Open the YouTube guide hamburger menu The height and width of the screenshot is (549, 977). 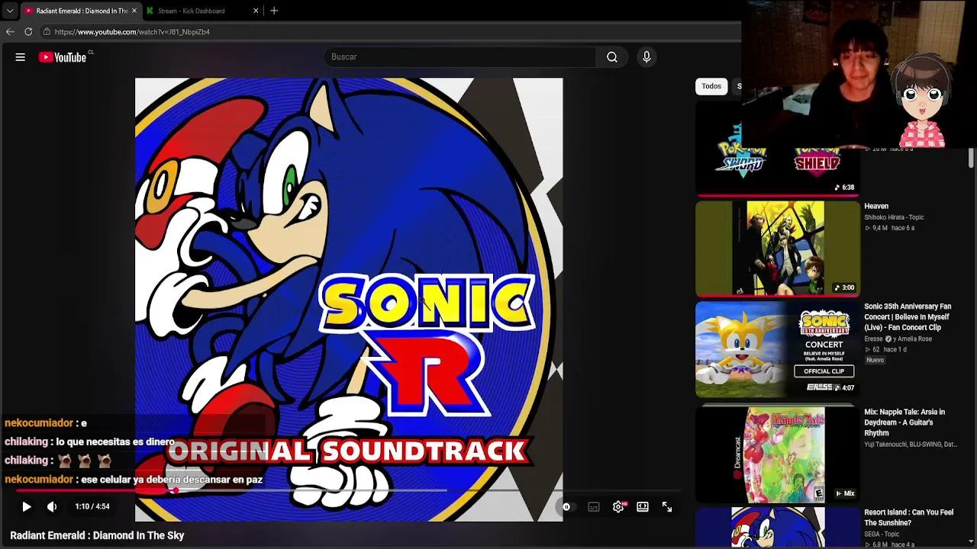click(x=21, y=57)
